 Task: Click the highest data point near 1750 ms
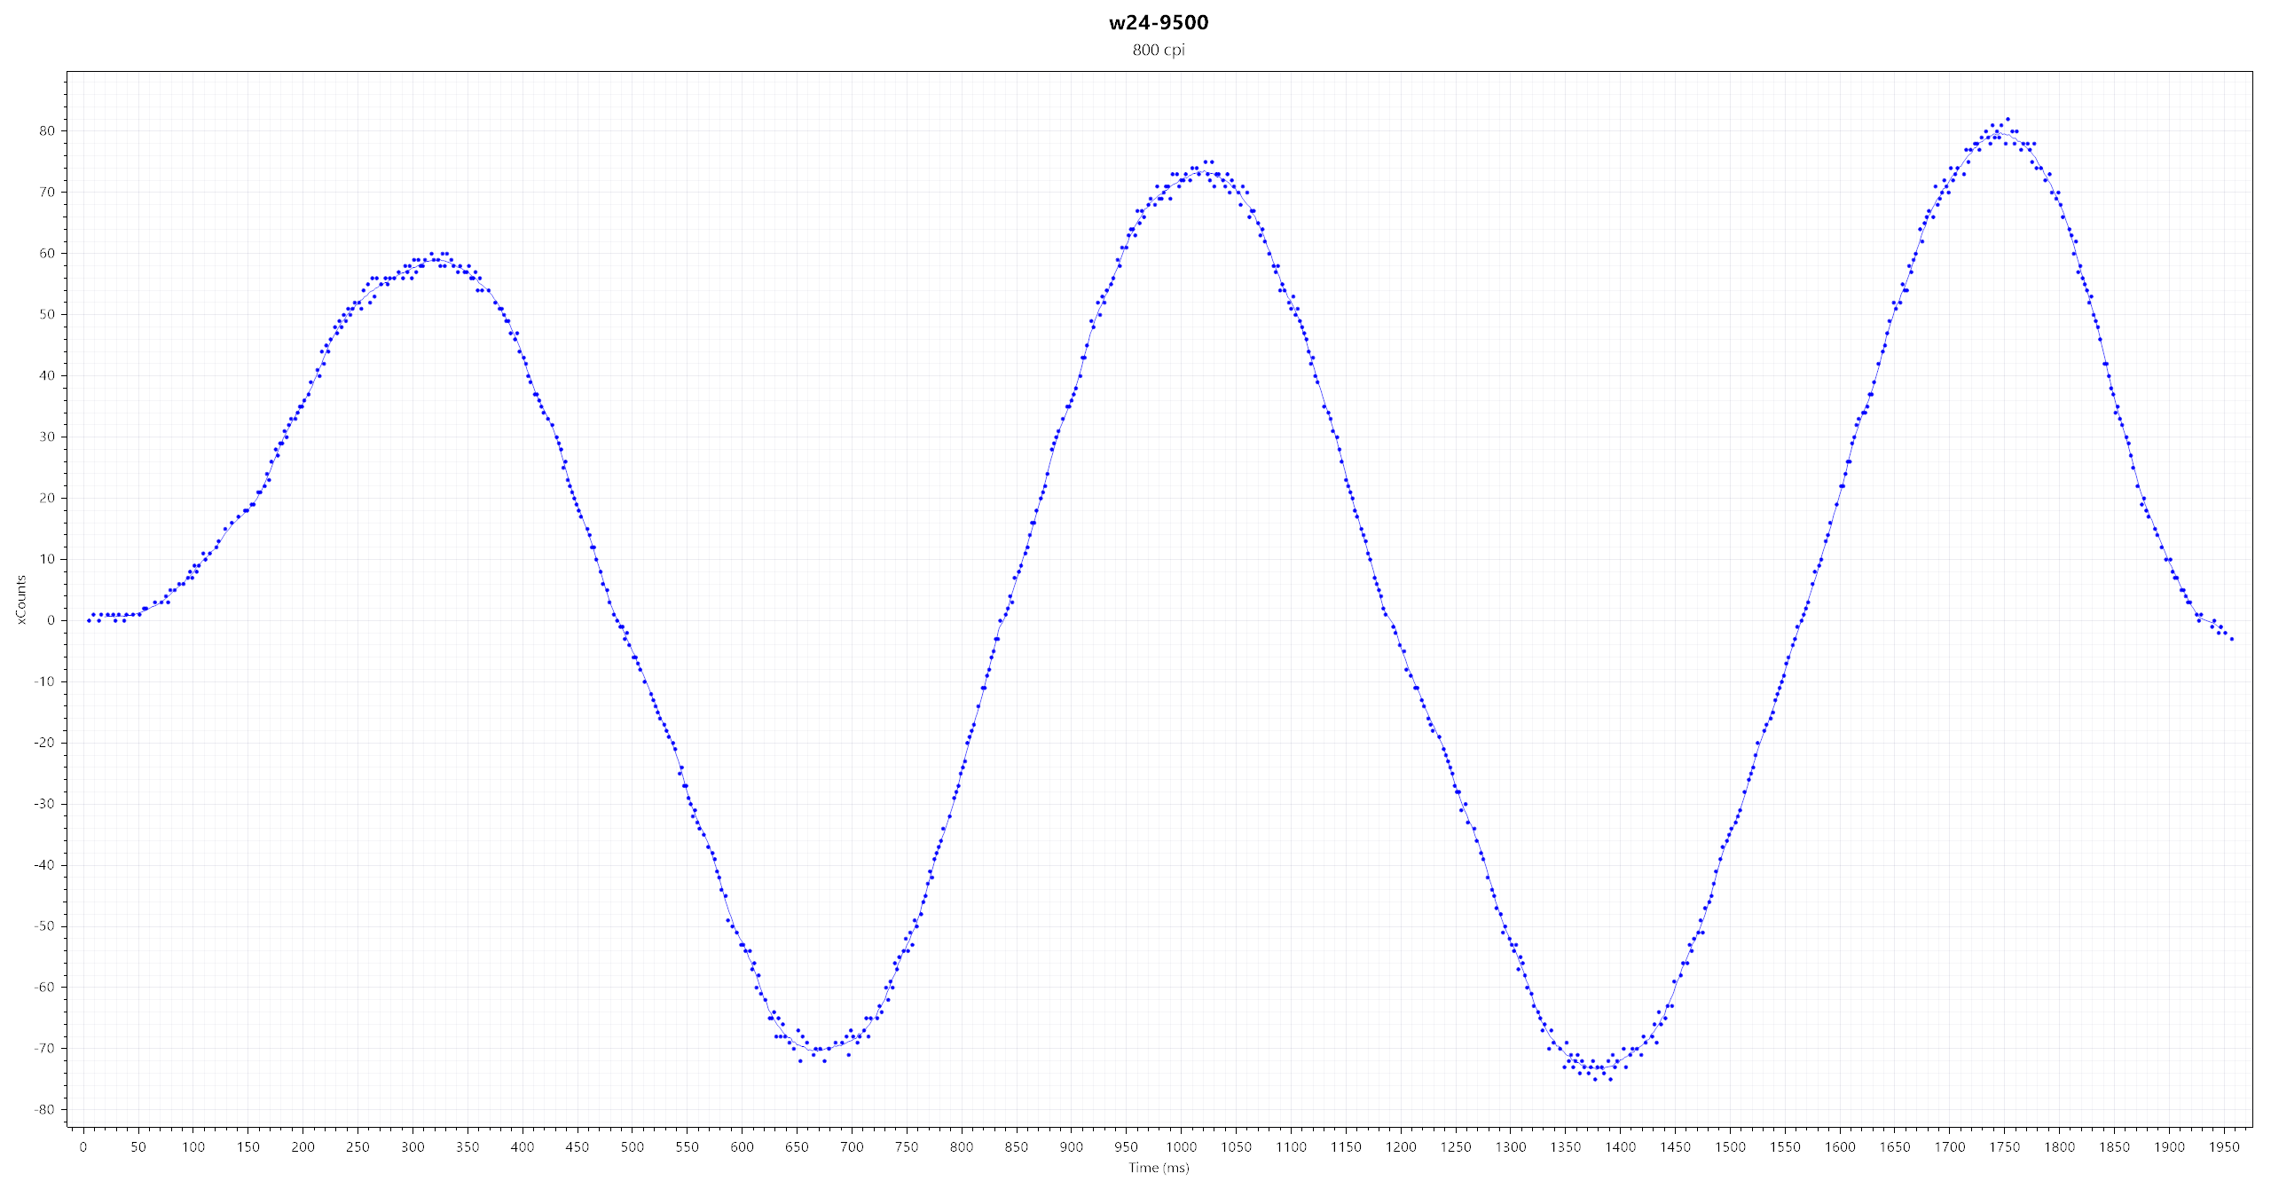[x=2008, y=119]
